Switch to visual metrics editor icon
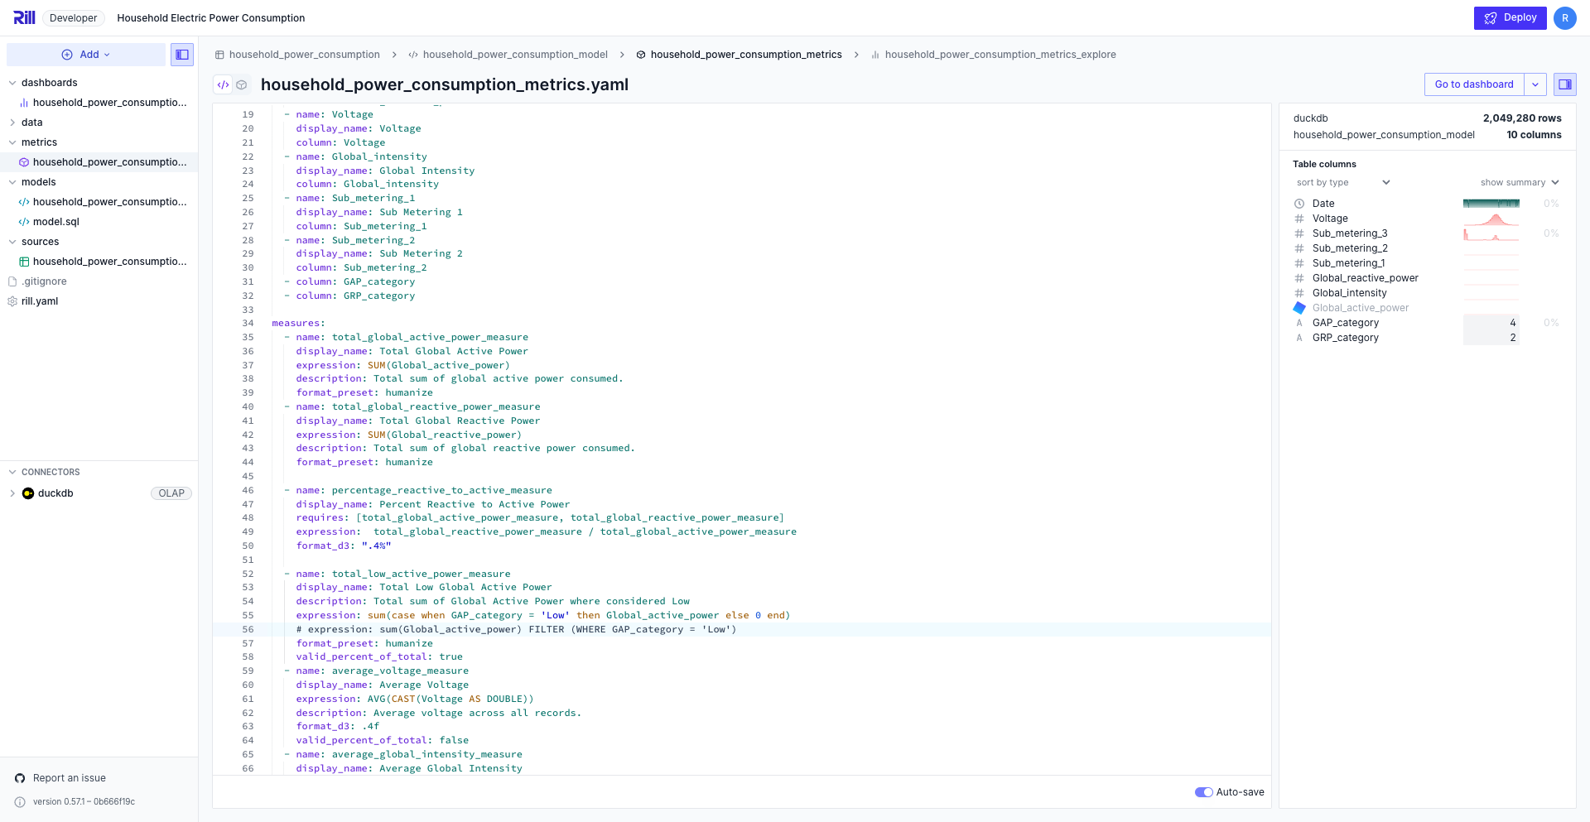The image size is (1590, 822). pyautogui.click(x=242, y=84)
